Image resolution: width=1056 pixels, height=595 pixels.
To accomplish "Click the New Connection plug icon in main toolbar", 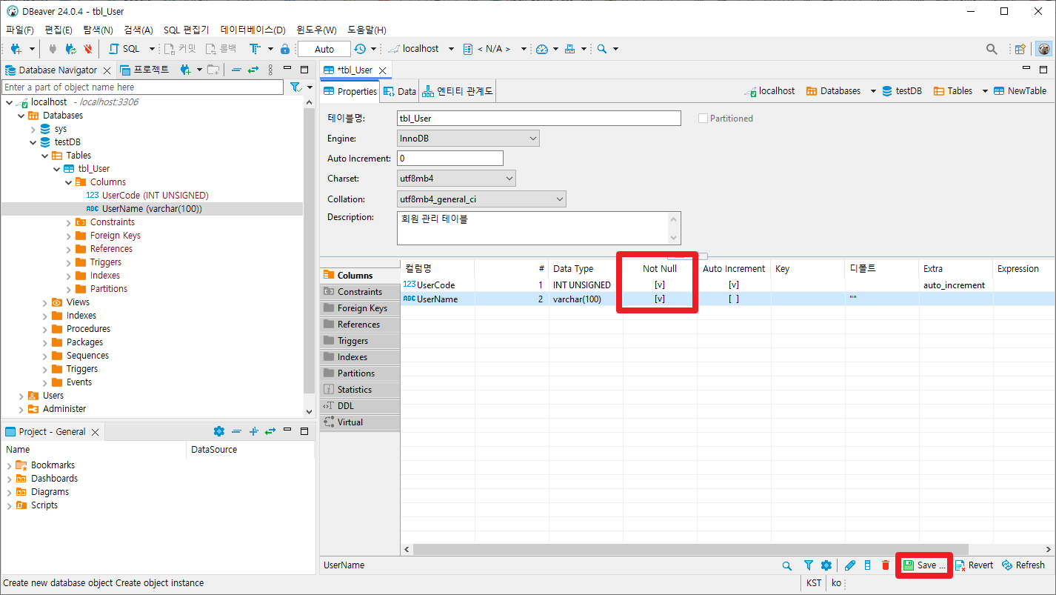I will pyautogui.click(x=16, y=49).
